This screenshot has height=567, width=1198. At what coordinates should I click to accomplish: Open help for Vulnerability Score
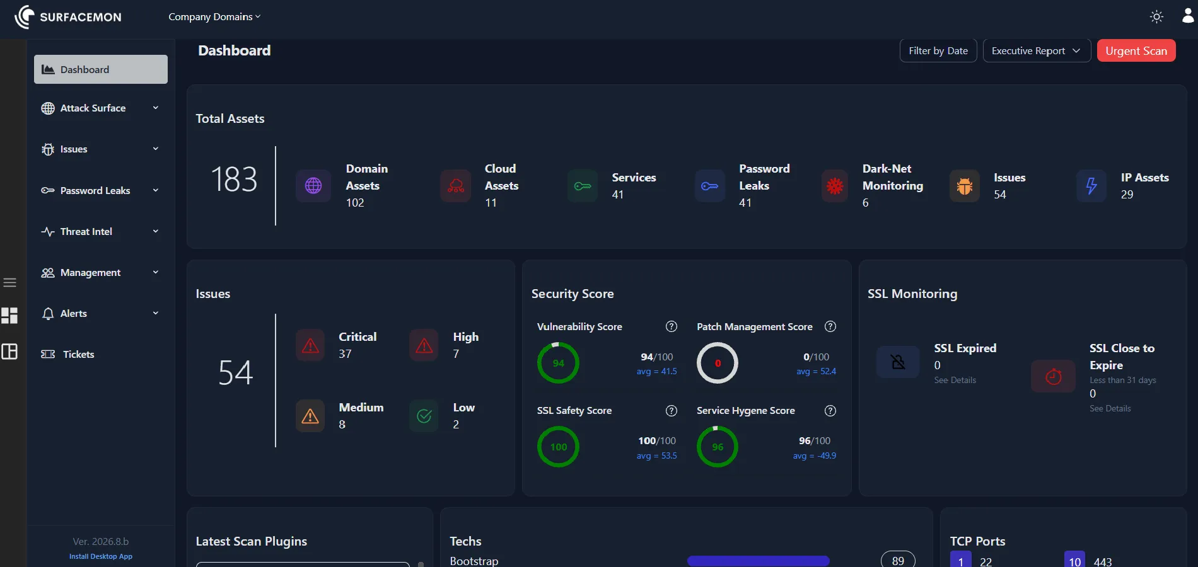pos(672,326)
